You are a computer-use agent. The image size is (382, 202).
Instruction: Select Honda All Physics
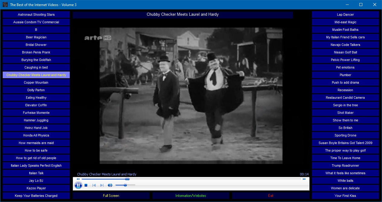36,135
